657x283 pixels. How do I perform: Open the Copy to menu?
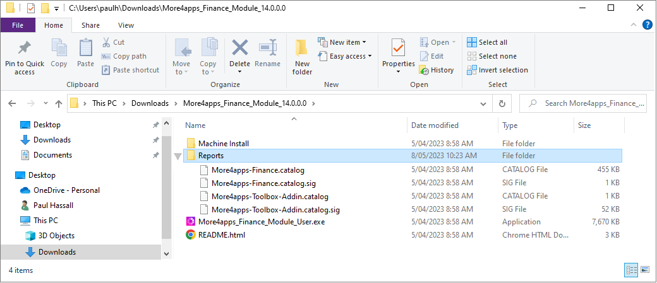(208, 57)
